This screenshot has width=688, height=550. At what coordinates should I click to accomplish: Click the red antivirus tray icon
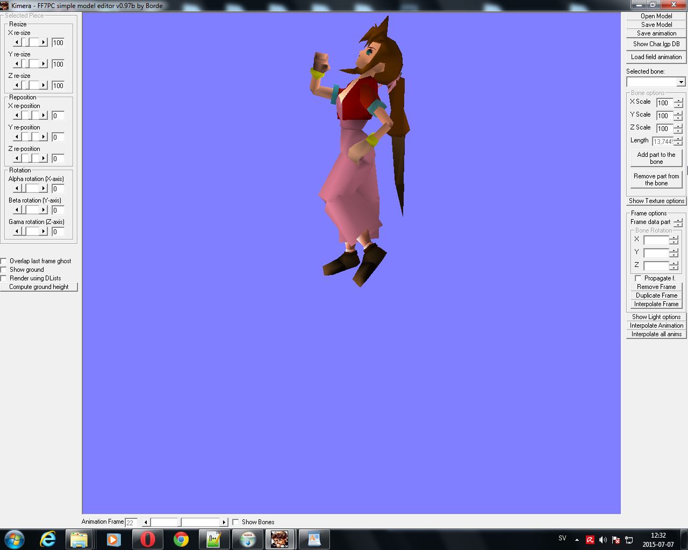pos(590,540)
